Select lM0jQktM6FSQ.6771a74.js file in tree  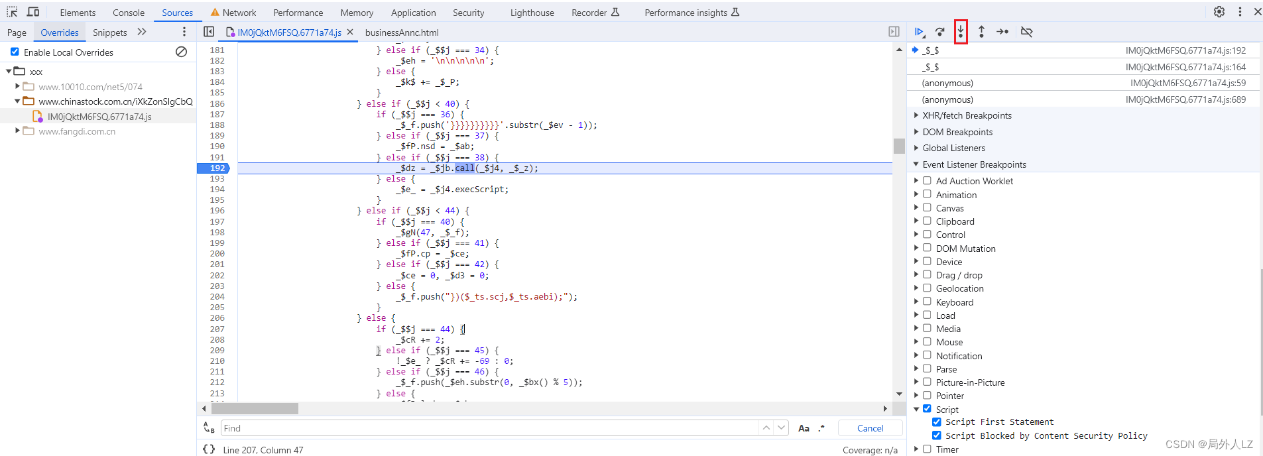coord(99,117)
